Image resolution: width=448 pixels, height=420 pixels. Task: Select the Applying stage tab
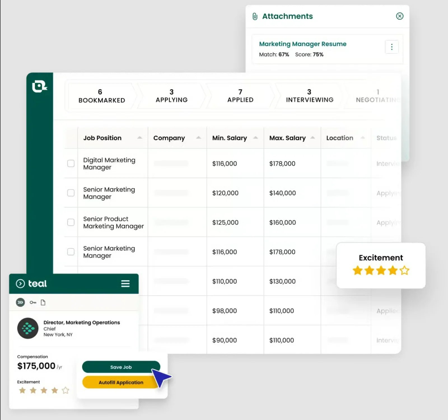[x=172, y=96]
